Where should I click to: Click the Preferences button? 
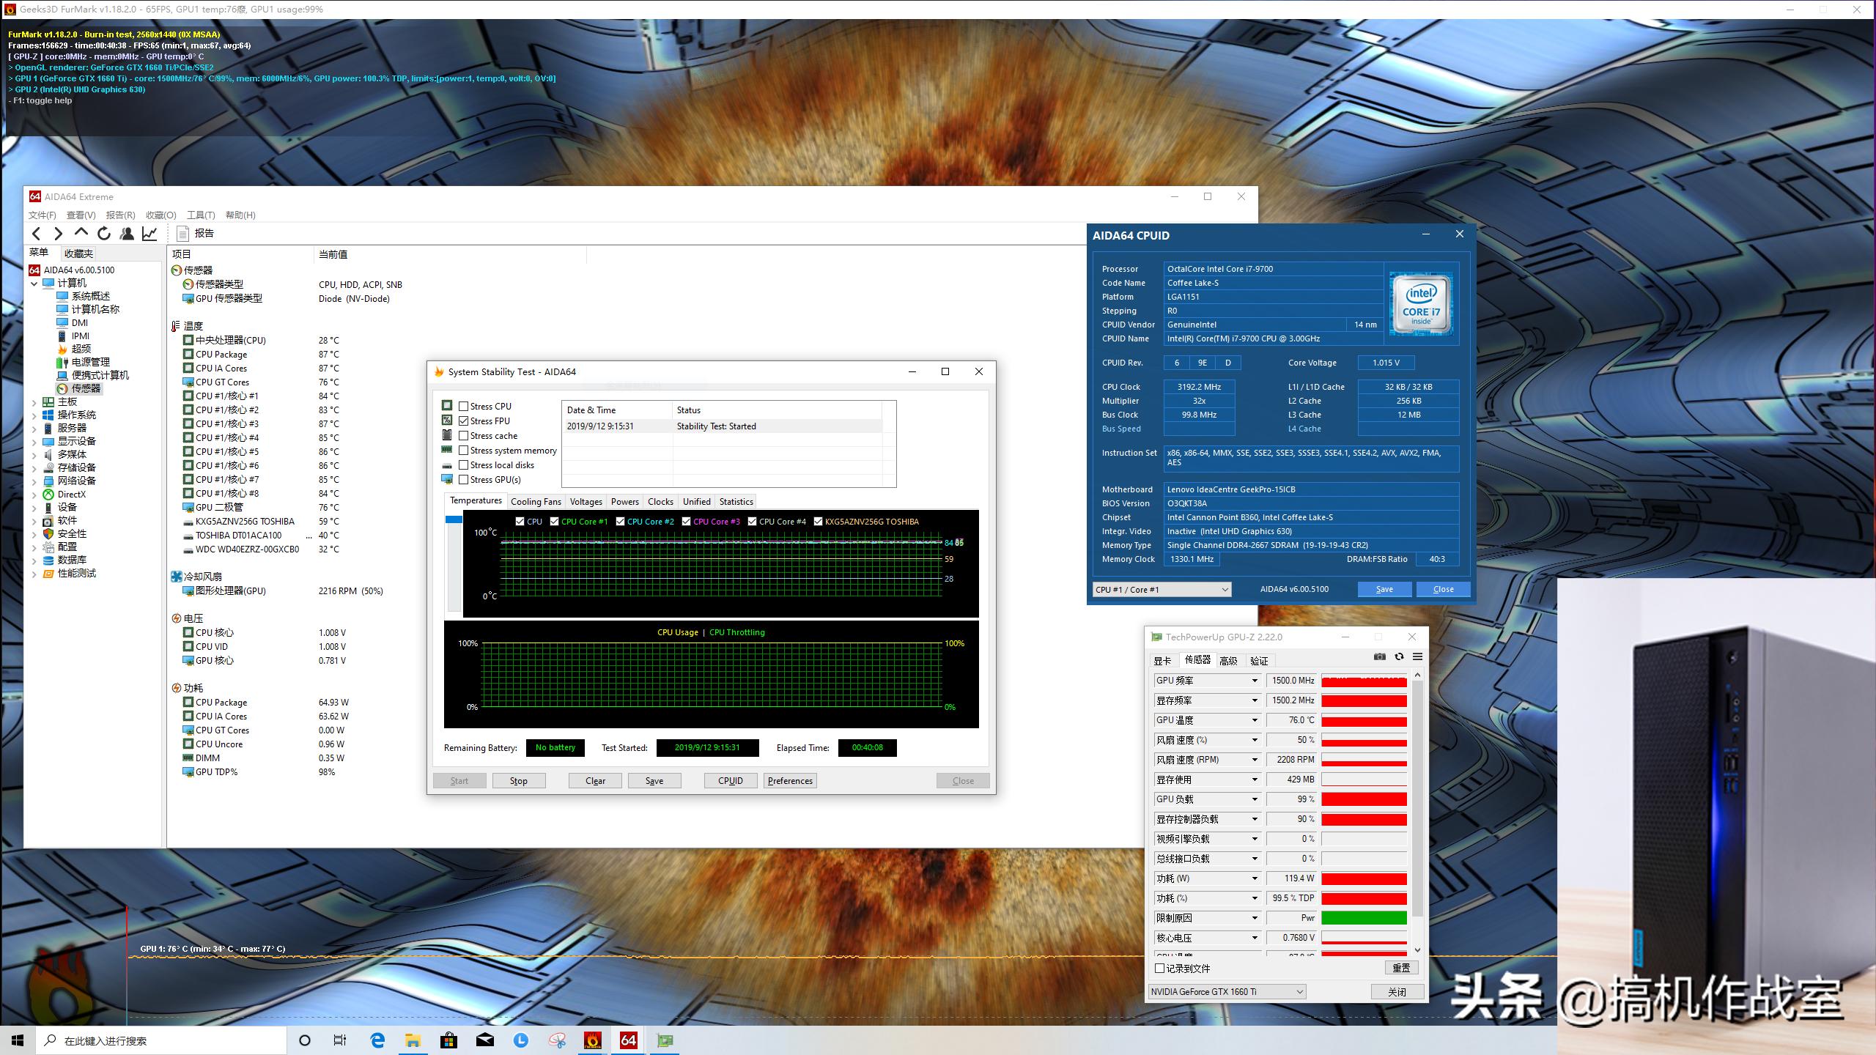click(x=789, y=781)
